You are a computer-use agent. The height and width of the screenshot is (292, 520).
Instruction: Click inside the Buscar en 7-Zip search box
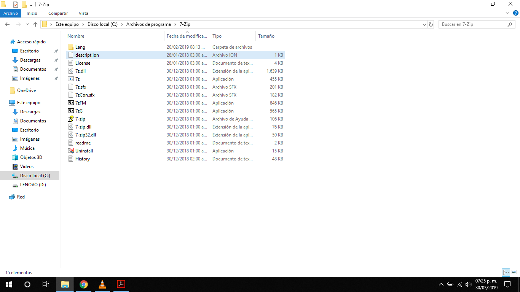point(474,24)
